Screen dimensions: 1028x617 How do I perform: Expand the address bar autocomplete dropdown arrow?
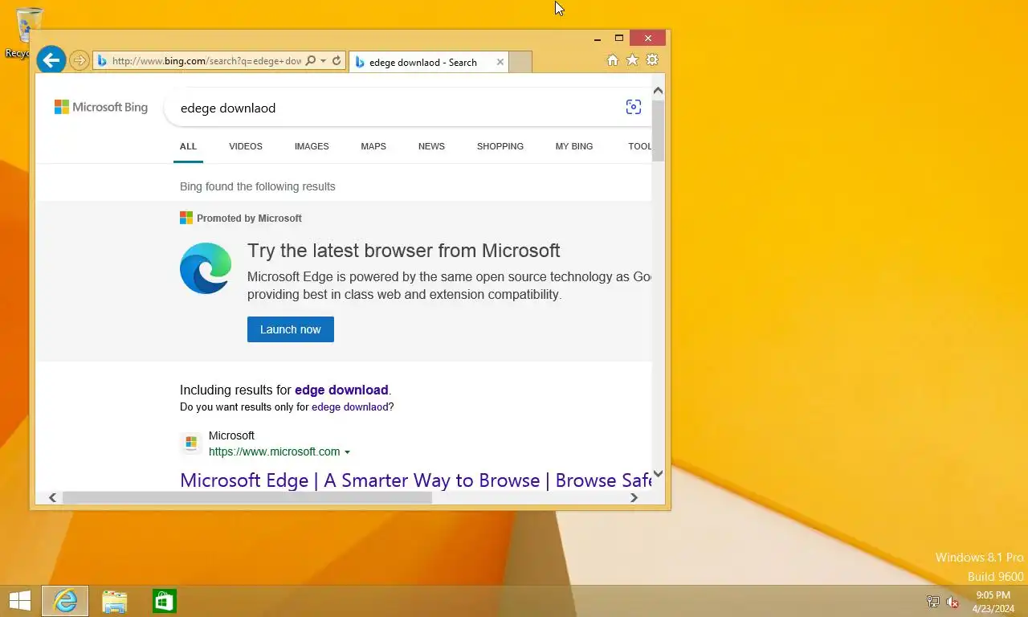323,61
